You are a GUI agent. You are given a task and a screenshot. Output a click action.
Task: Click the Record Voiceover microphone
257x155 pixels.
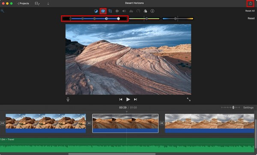pyautogui.click(x=68, y=99)
